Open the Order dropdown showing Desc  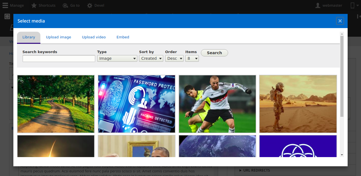pos(174,58)
